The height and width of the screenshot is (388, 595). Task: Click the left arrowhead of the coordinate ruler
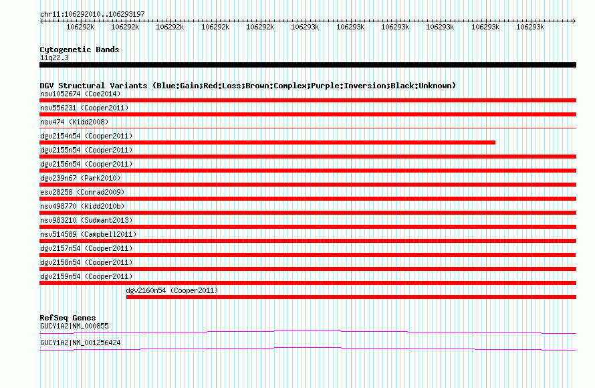point(41,21)
